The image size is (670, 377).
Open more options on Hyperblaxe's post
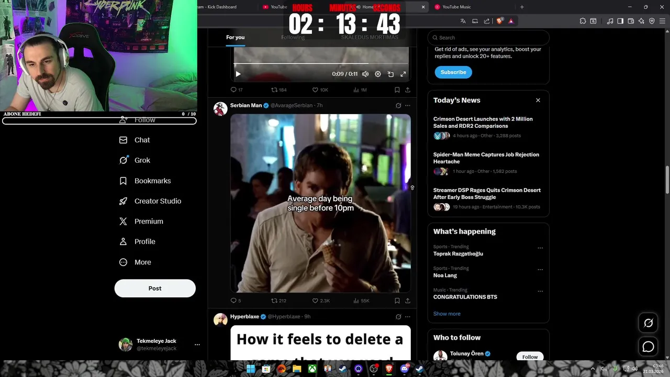click(x=408, y=317)
